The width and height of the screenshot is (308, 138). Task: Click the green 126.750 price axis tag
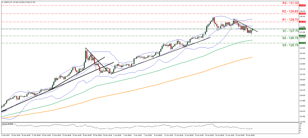[302, 36]
